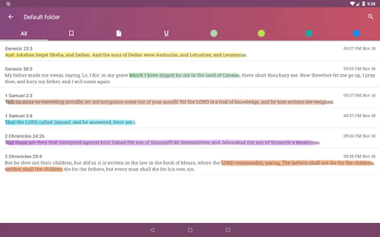Click the Default folder title
380x237 pixels.
tap(42, 17)
